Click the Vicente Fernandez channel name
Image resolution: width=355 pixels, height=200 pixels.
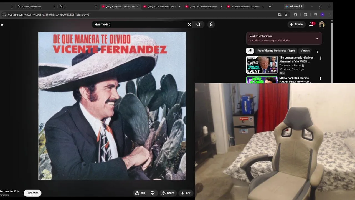point(8,191)
